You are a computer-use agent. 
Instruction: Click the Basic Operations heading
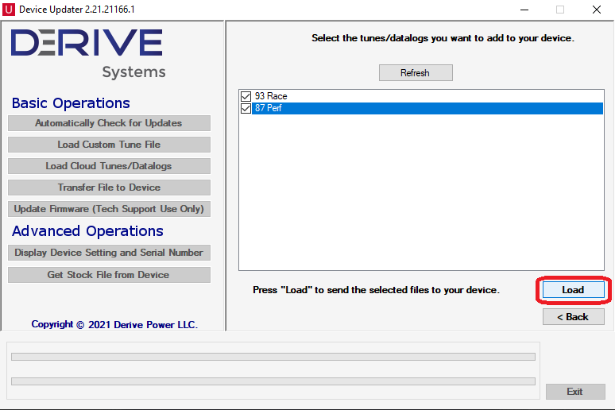(71, 103)
